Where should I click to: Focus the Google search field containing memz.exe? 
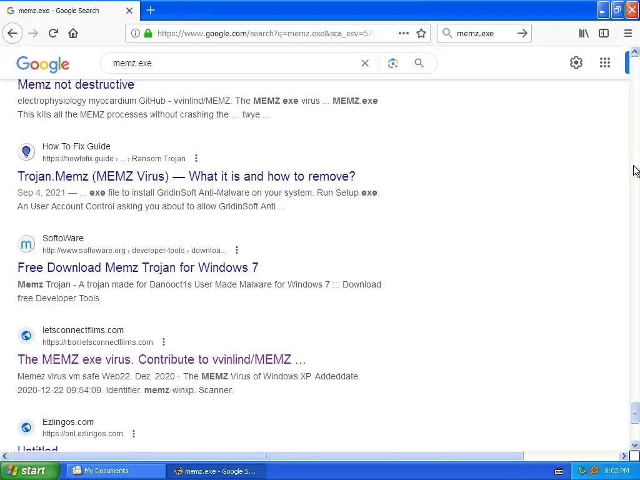point(232,63)
